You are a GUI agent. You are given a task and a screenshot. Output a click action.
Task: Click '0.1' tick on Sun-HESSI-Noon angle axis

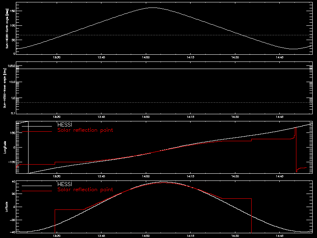pyautogui.click(x=13, y=113)
